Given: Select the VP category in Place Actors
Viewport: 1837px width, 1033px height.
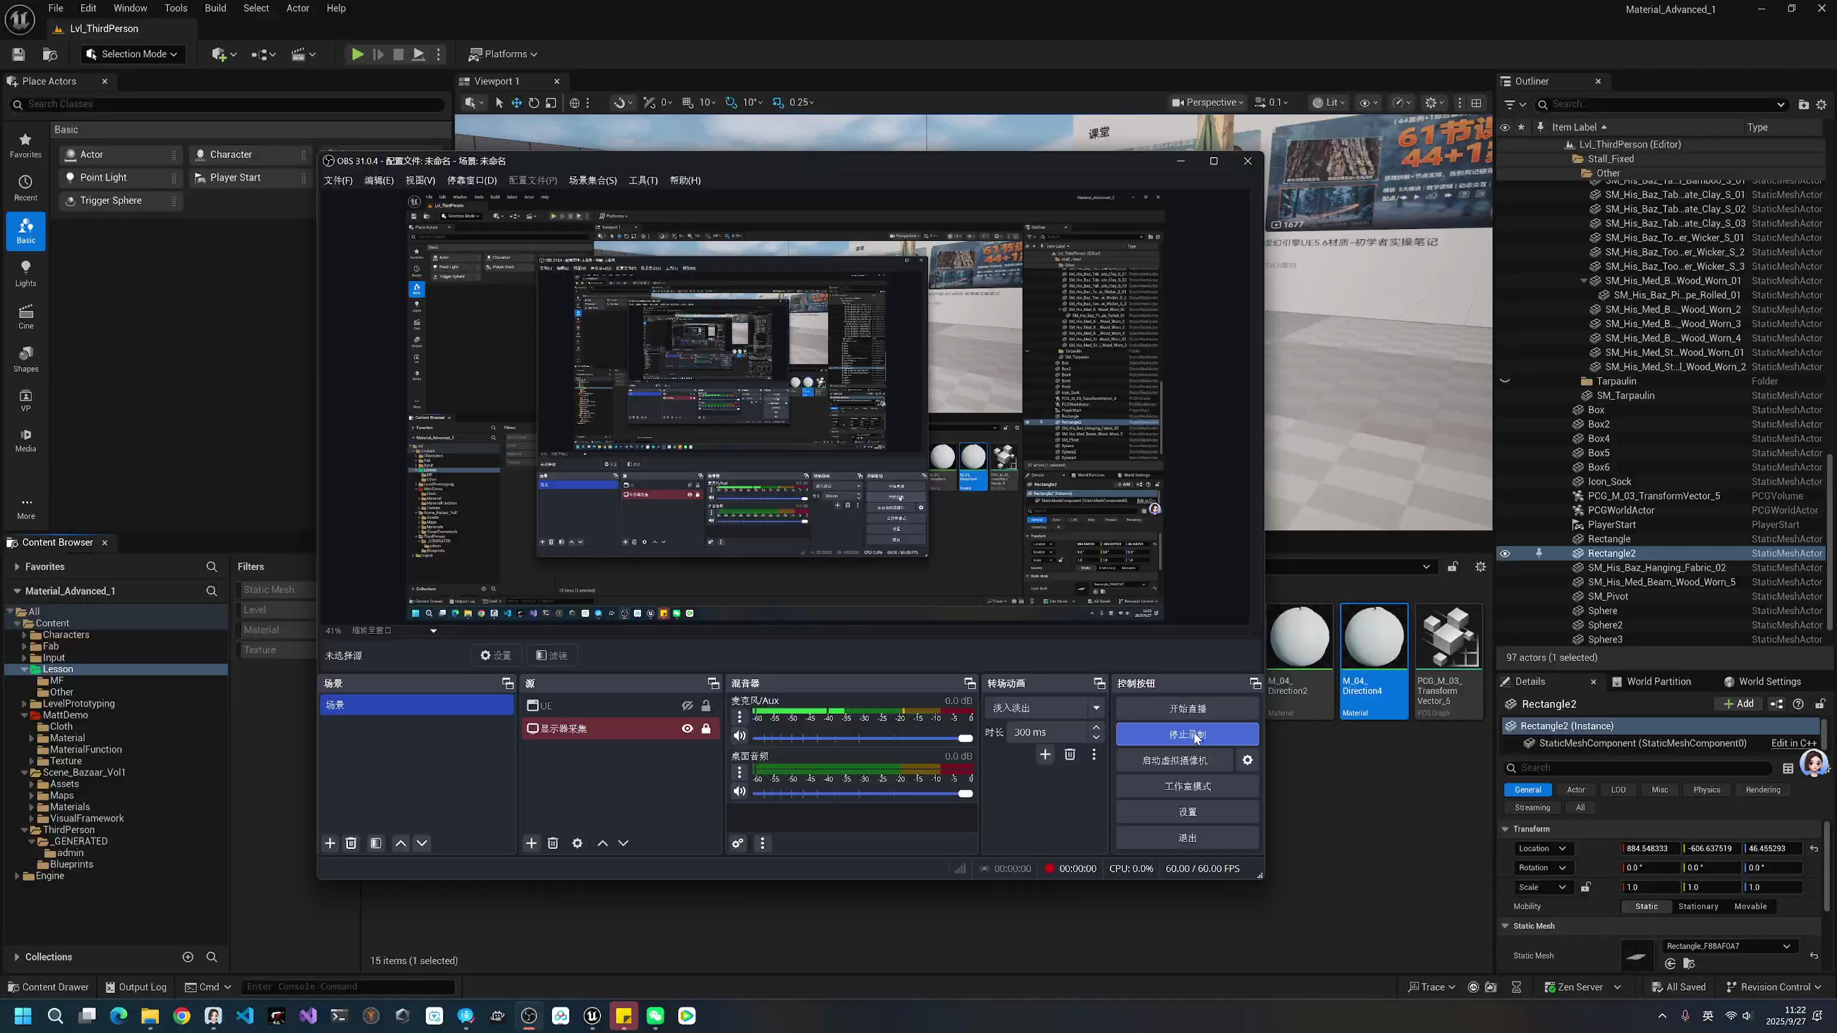Looking at the screenshot, I should click(x=26, y=400).
